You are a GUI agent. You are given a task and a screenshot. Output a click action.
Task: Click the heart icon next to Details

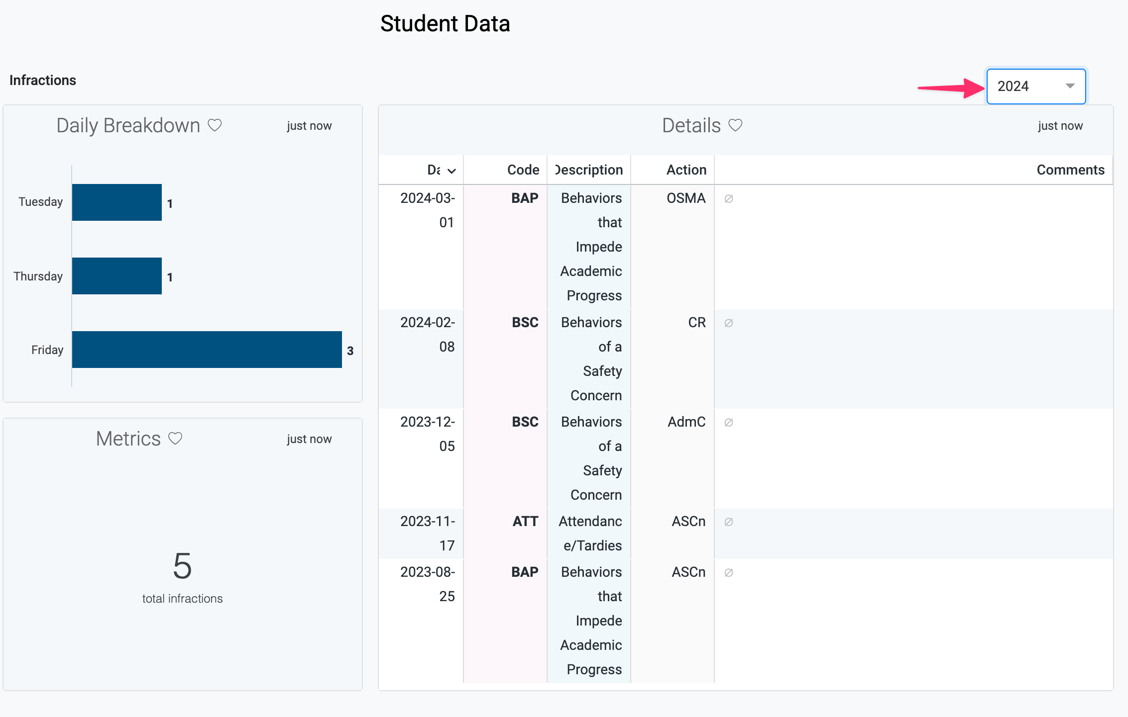click(x=735, y=125)
